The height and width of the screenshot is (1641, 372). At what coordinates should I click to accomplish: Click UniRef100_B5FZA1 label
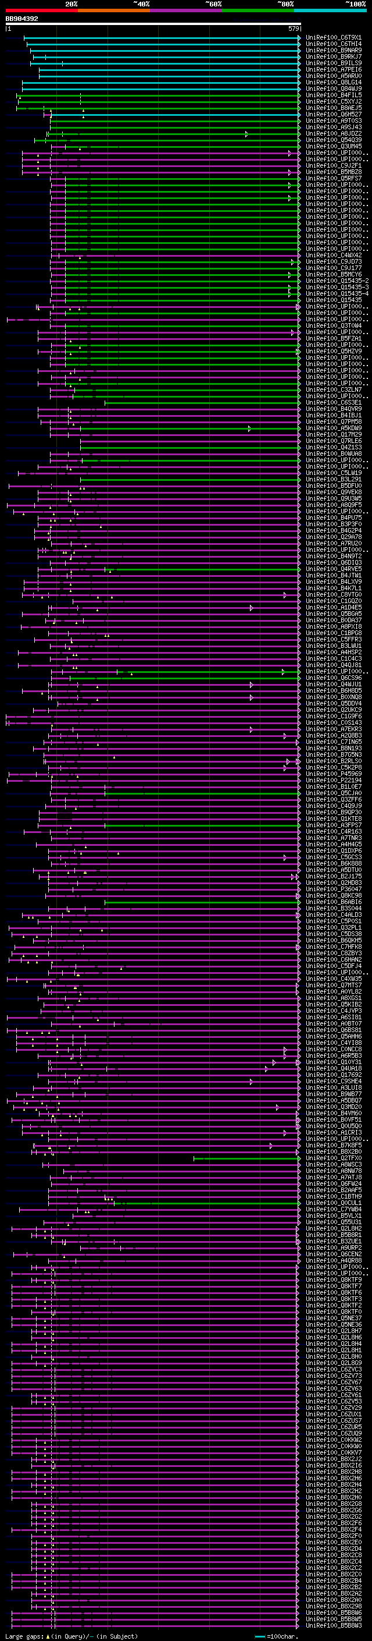pyautogui.click(x=333, y=338)
